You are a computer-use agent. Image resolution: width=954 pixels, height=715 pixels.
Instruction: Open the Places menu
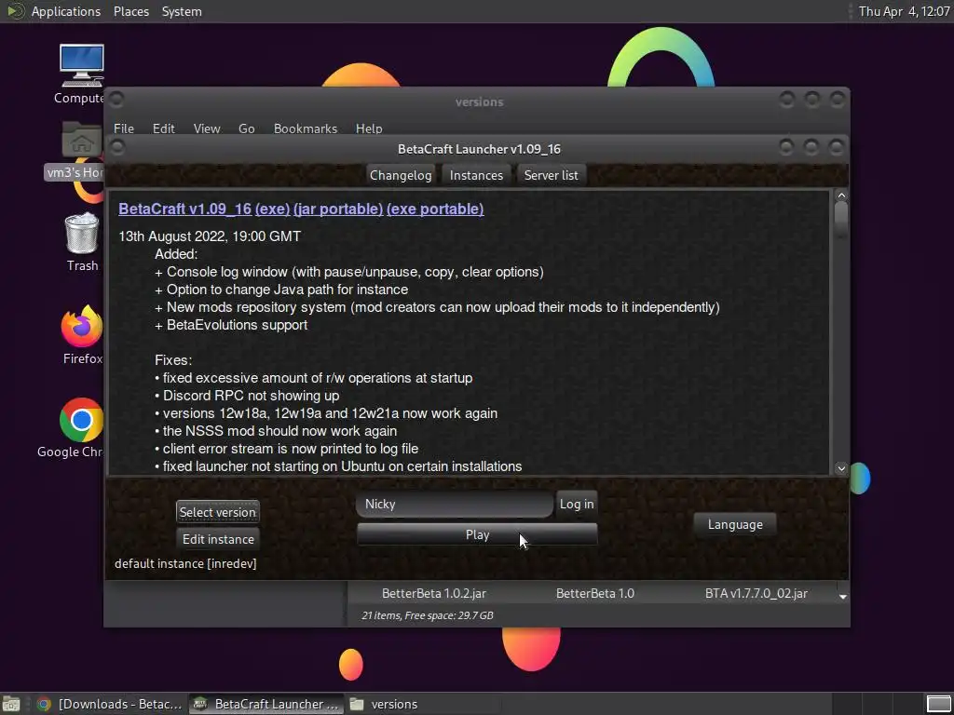(x=130, y=11)
